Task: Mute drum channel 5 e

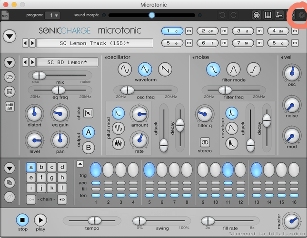Action: tap(189, 43)
